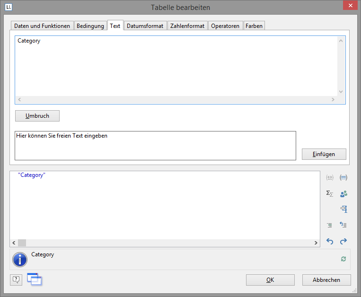Click the indent lines icon
361x297 pixels.
(x=330, y=225)
